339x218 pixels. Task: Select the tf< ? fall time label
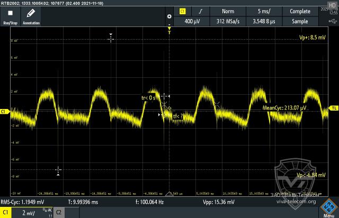tap(178, 116)
